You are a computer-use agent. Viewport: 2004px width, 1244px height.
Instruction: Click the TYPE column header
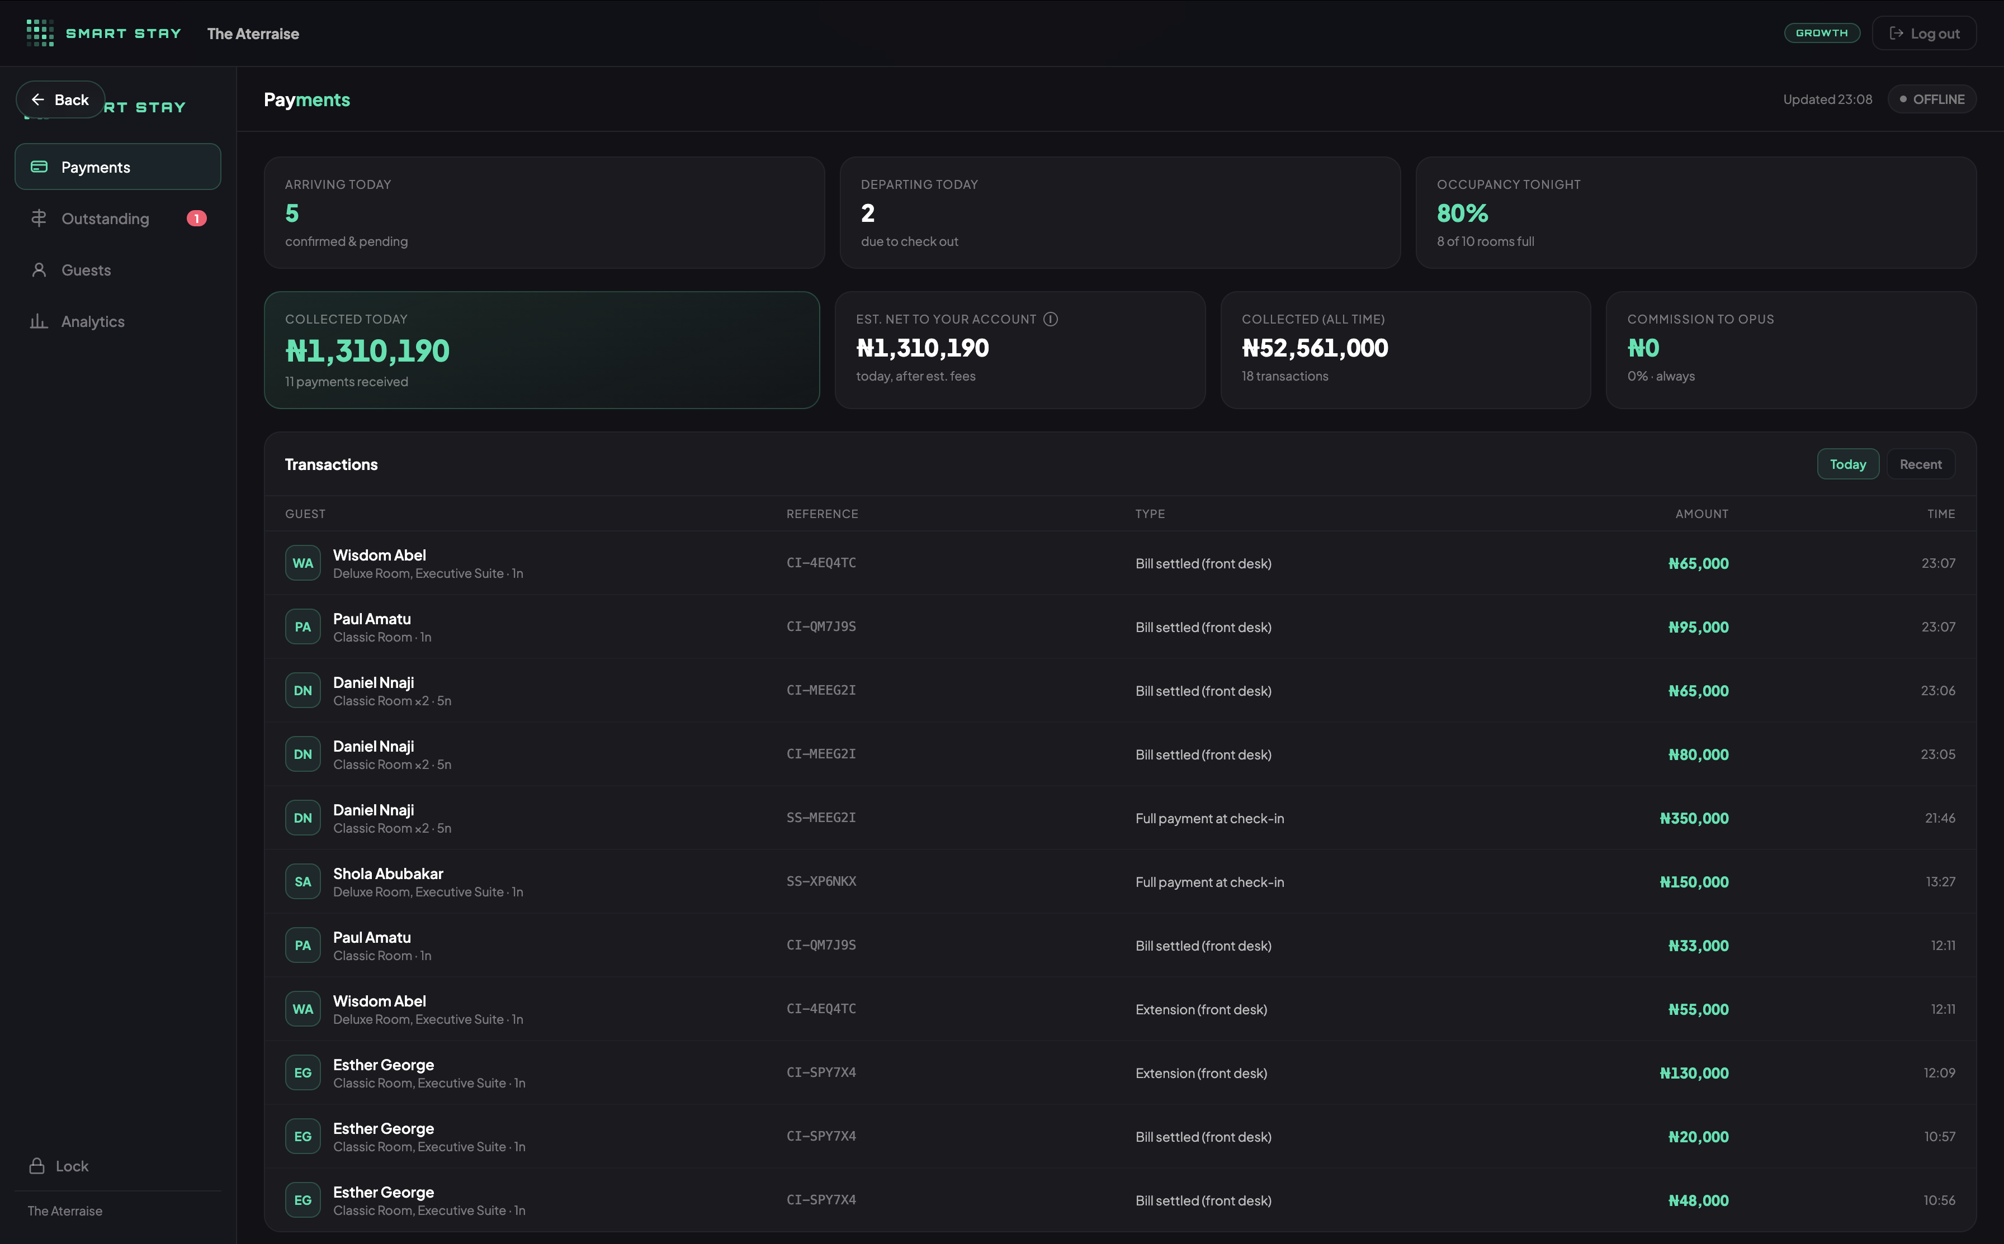1150,514
